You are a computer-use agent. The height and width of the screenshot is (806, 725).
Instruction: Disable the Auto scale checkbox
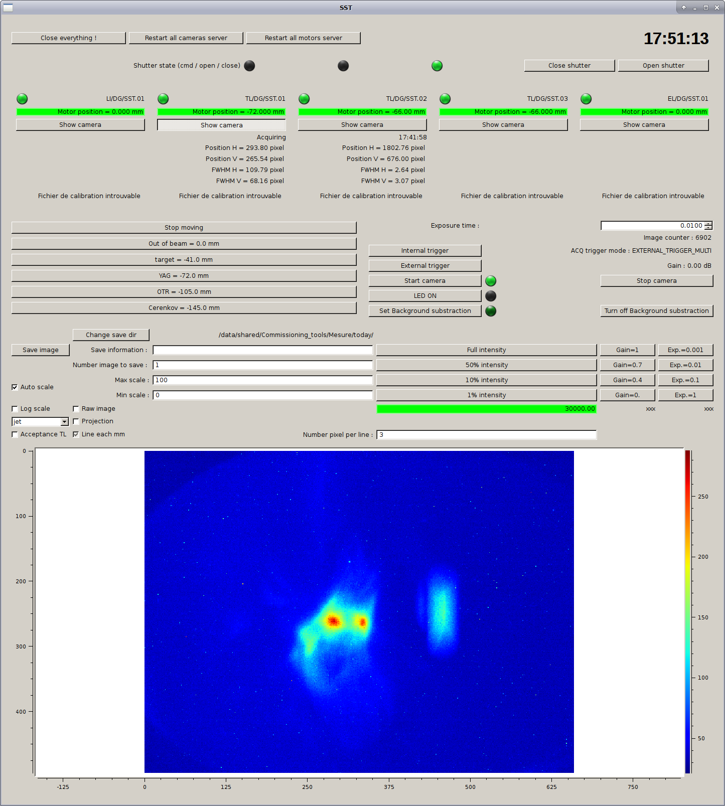(15, 387)
